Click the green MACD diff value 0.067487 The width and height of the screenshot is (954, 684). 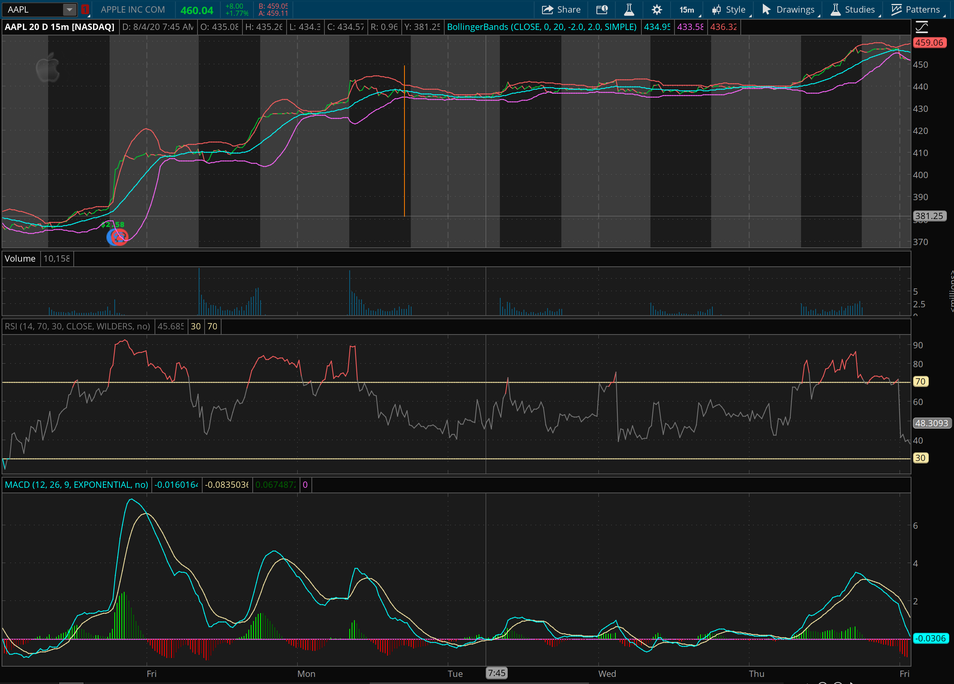276,485
